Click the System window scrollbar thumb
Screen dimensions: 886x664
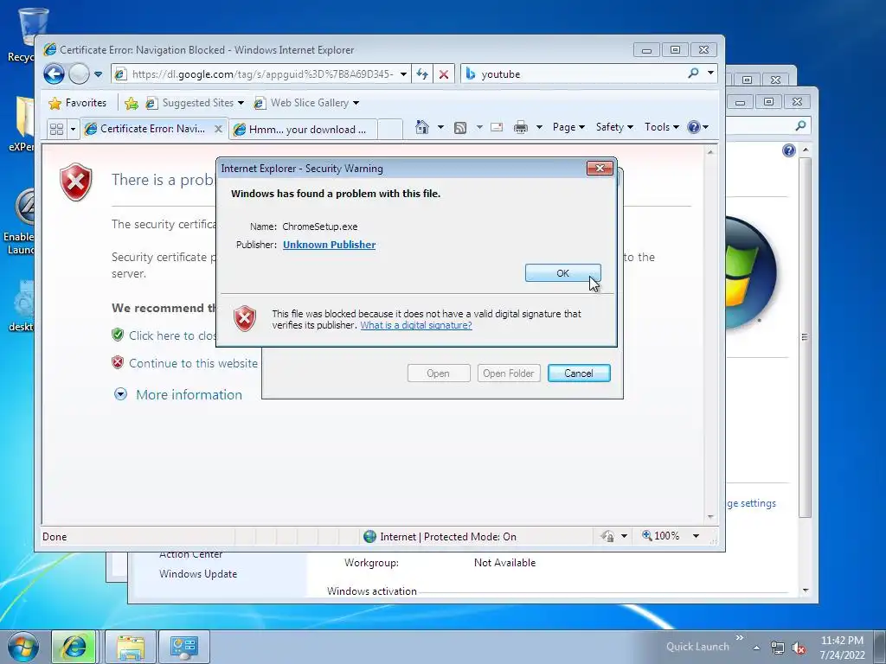point(806,337)
